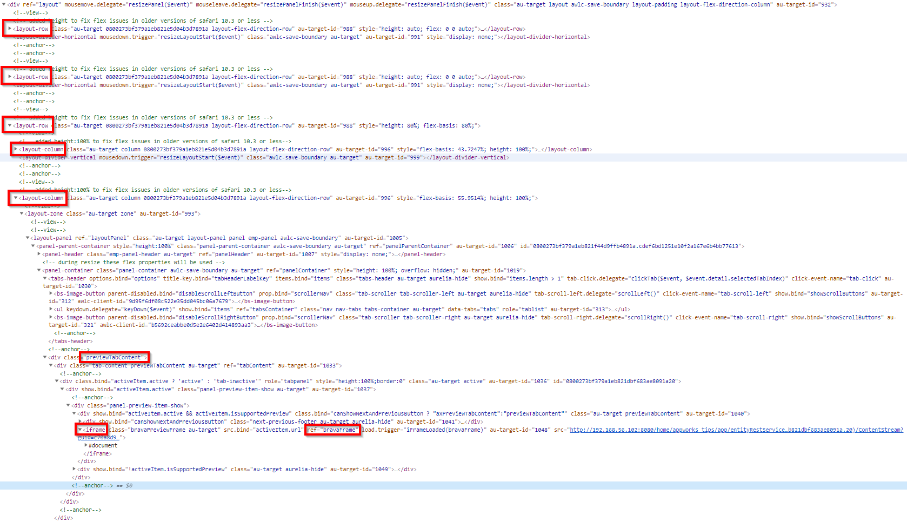907x522 pixels.
Task: Expand the ul tabsContainer element
Action: pos(51,310)
